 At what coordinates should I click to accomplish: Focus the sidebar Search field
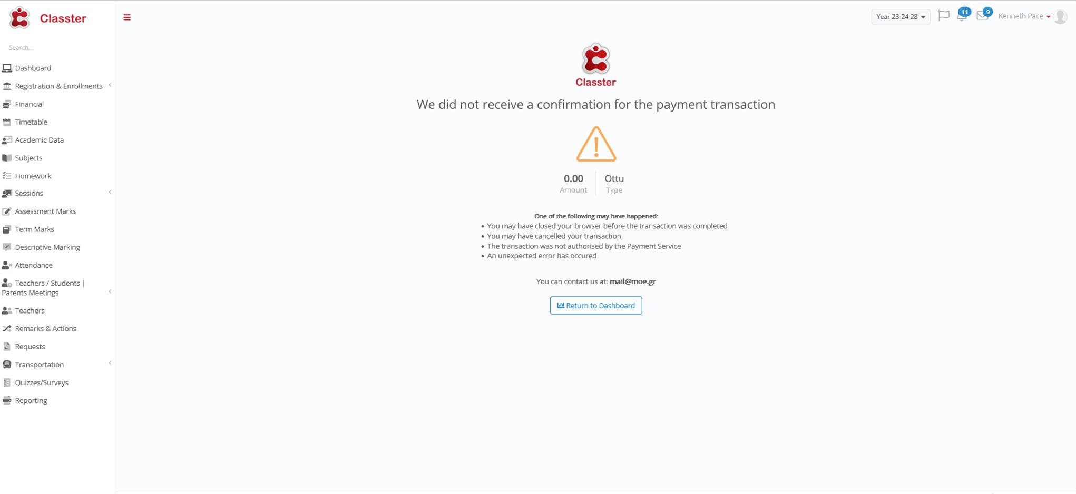(57, 47)
